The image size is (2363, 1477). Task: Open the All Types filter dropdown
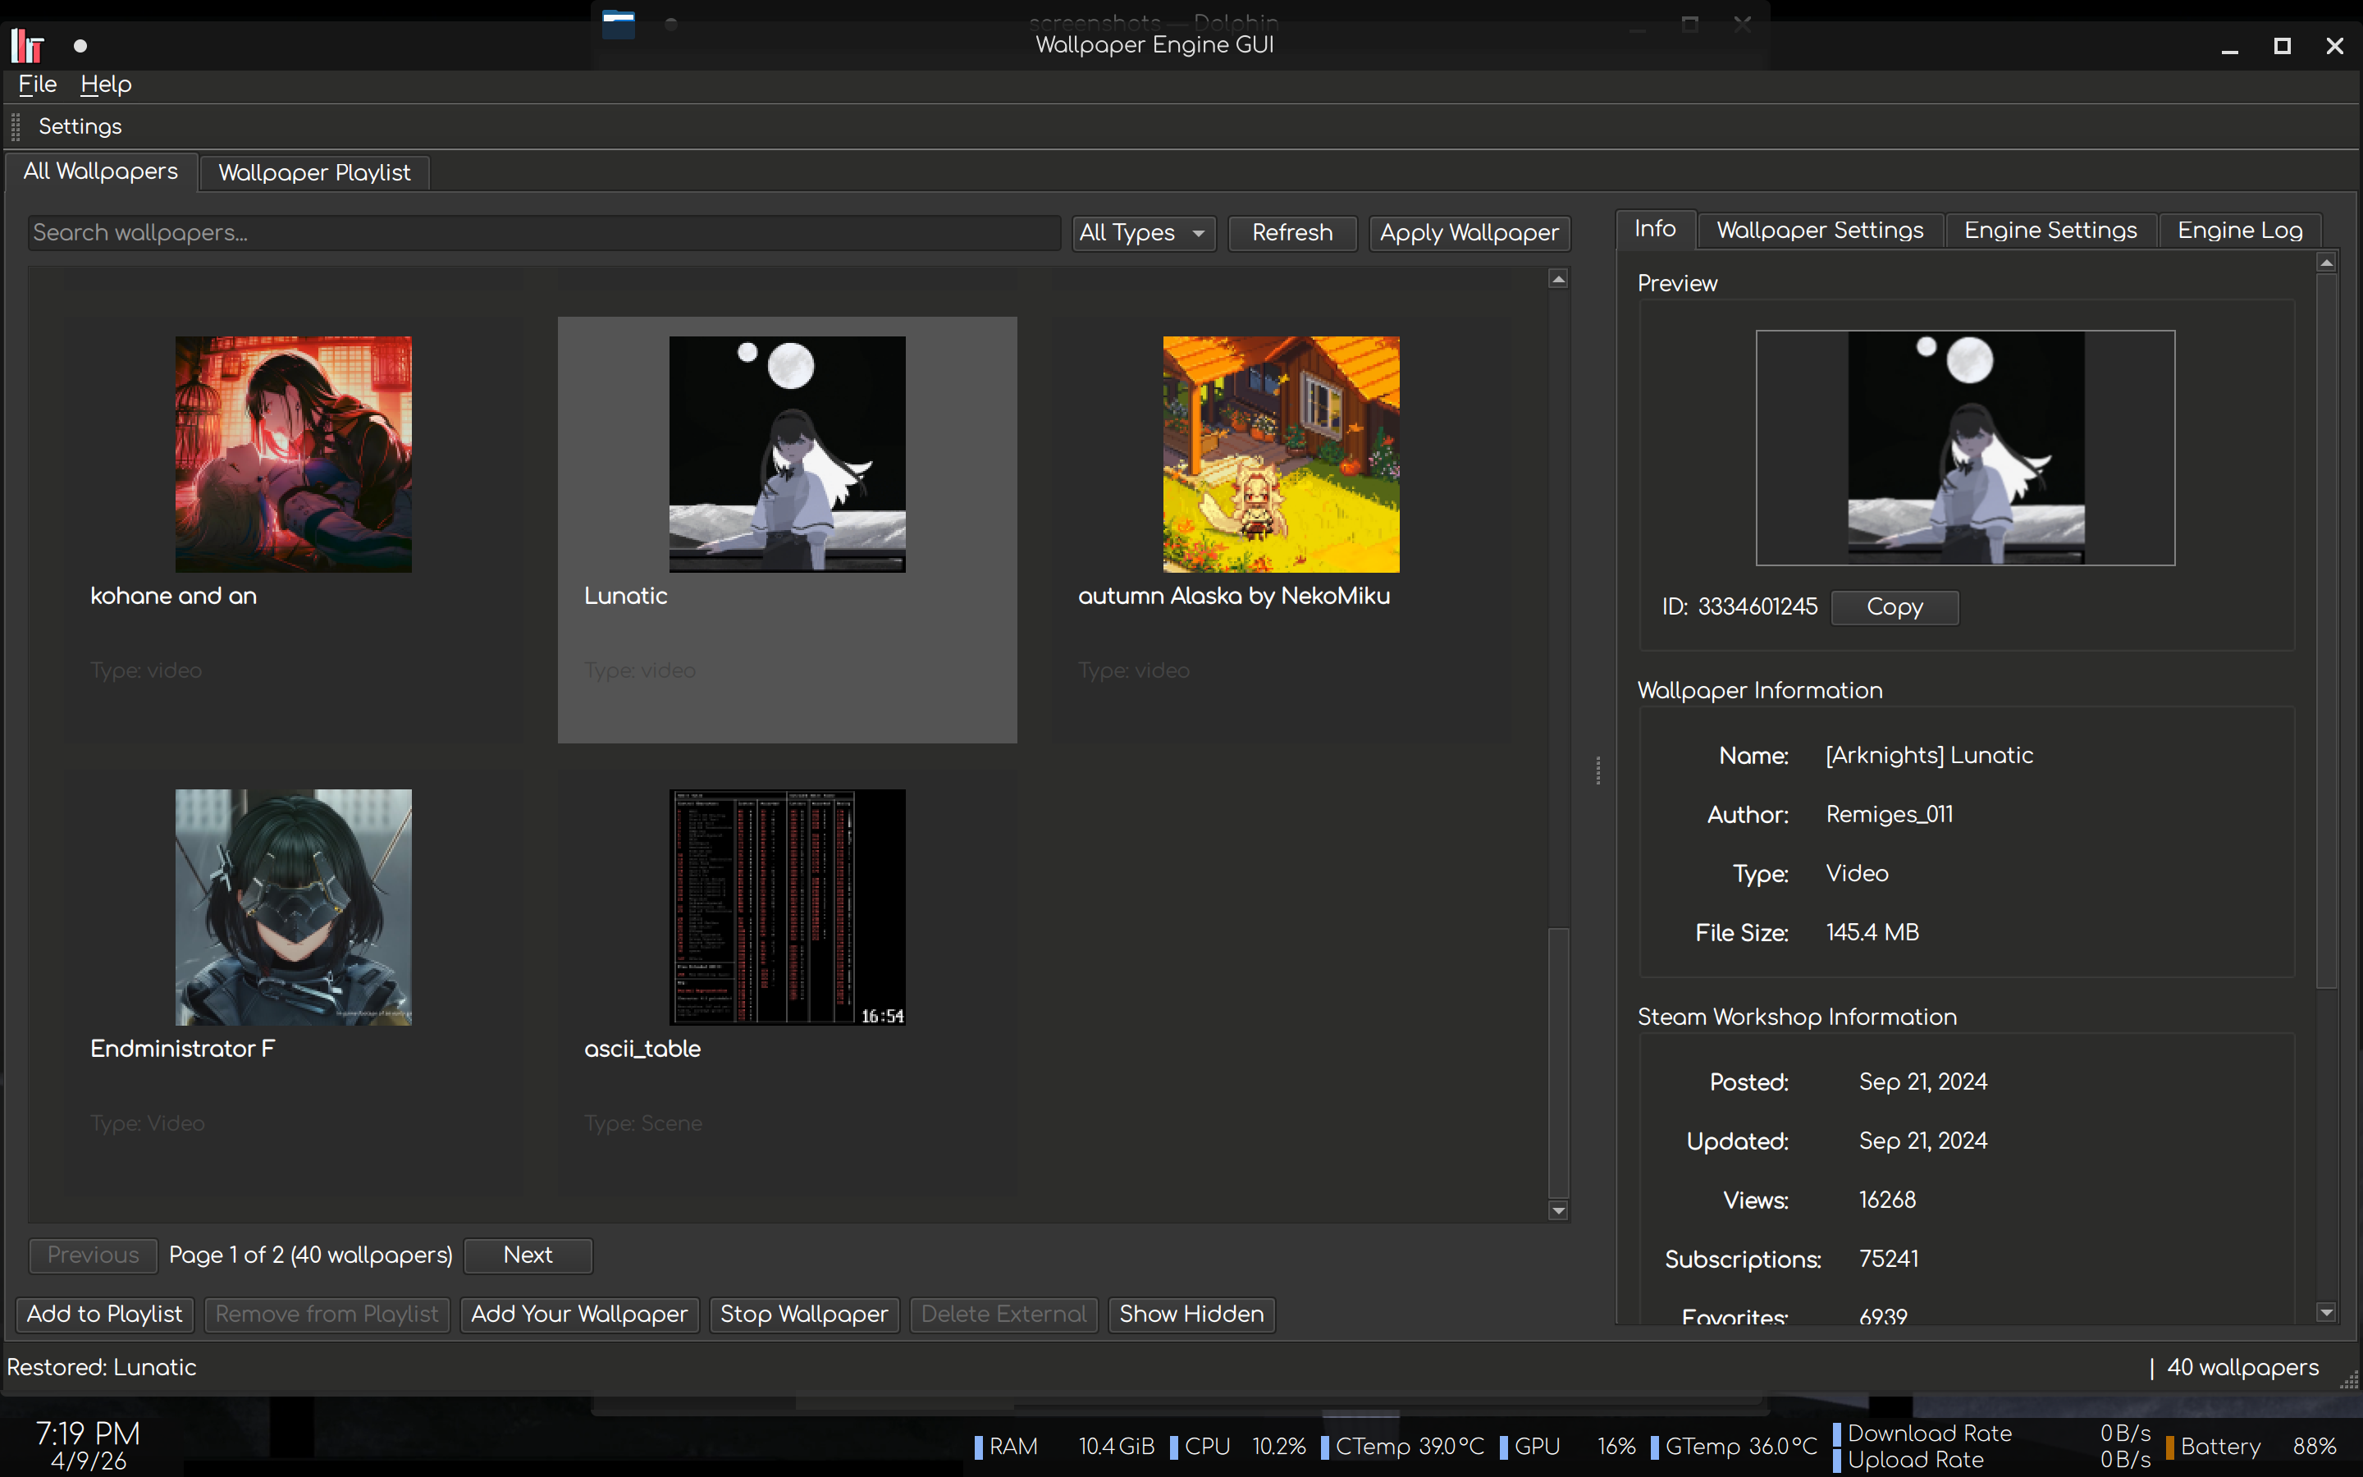pos(1144,232)
